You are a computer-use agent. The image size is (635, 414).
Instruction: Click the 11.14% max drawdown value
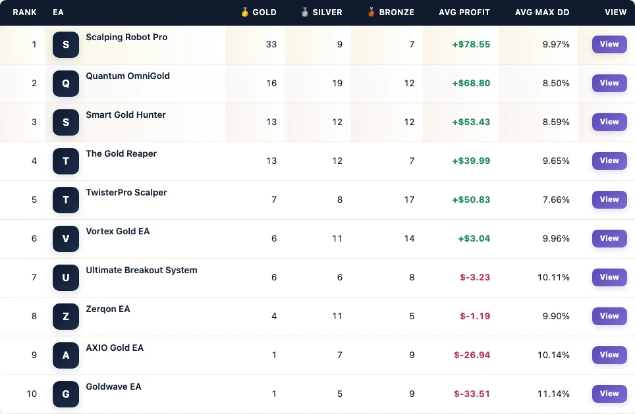[553, 394]
